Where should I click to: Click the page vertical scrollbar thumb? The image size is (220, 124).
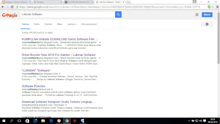tap(219, 38)
